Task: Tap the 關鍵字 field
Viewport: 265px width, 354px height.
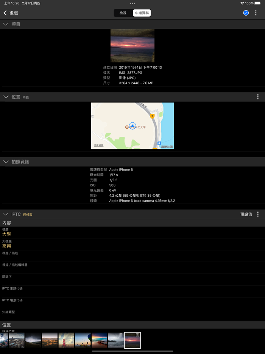Action: [132, 279]
